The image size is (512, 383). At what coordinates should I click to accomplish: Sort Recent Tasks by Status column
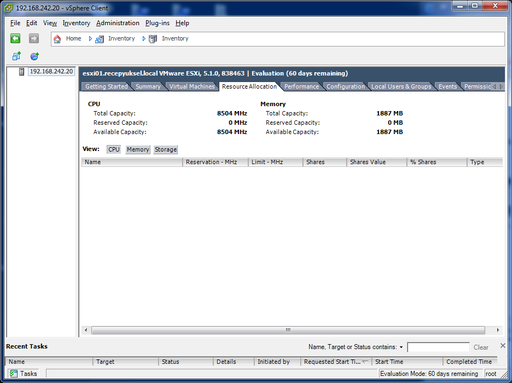tap(186, 362)
